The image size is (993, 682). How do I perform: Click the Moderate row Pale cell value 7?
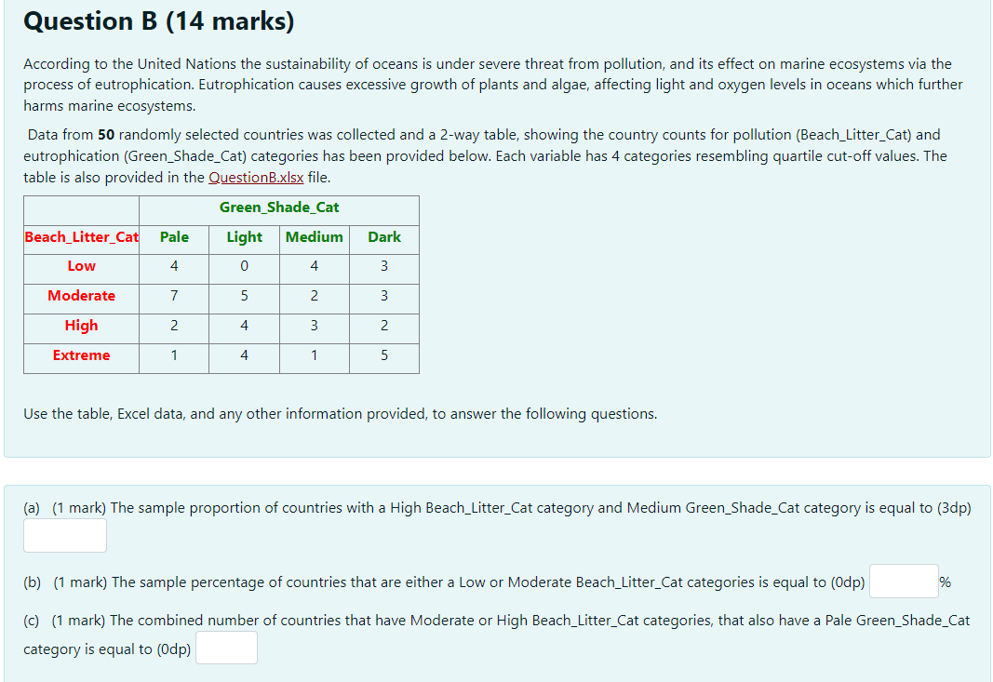coord(174,297)
